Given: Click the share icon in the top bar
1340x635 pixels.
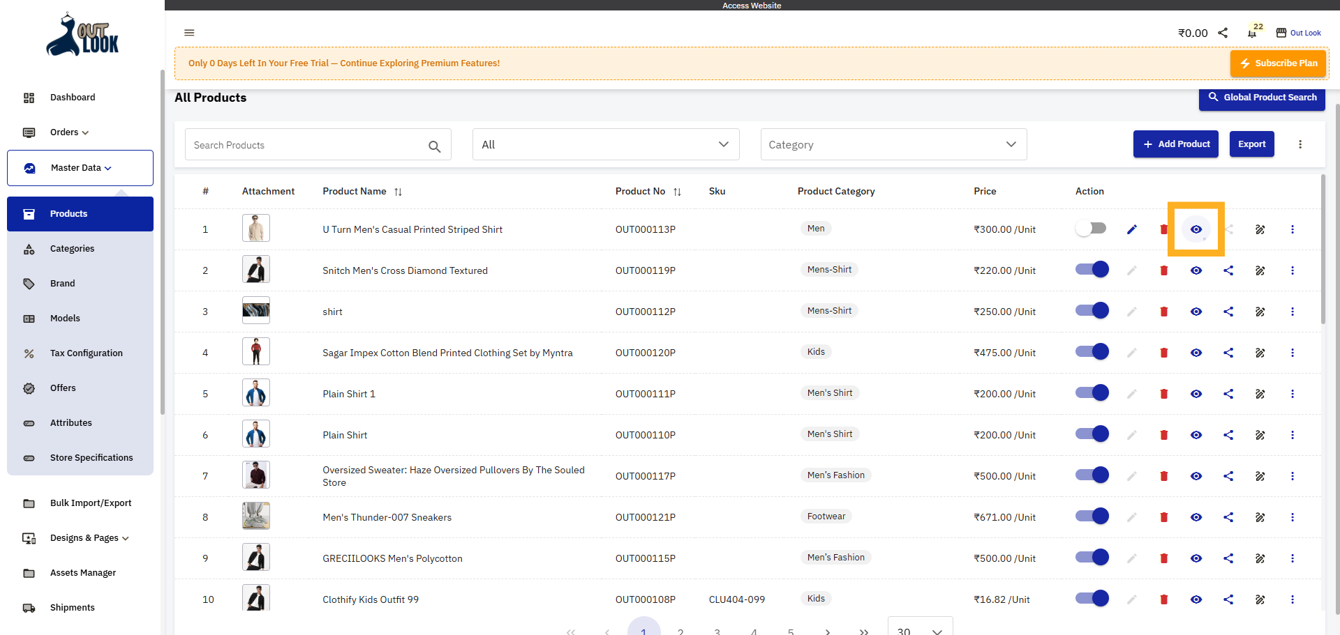Looking at the screenshot, I should 1223,32.
